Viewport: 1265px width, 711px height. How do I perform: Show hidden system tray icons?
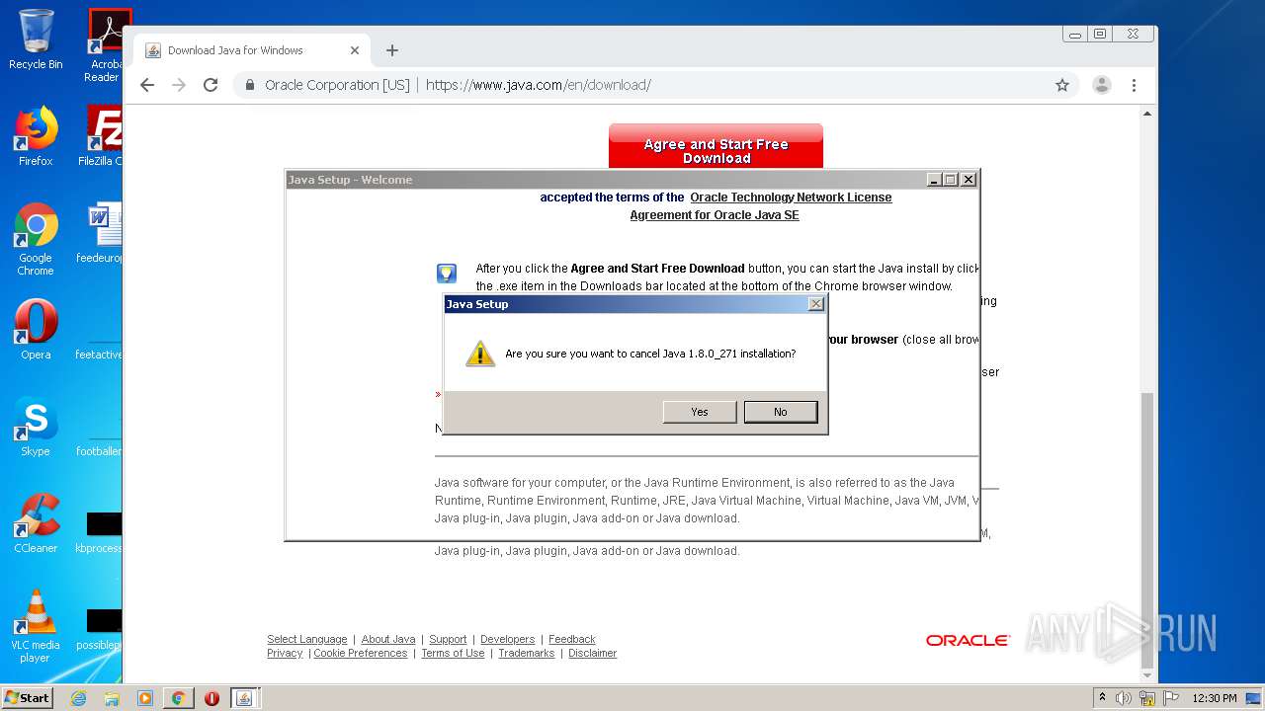click(1102, 698)
